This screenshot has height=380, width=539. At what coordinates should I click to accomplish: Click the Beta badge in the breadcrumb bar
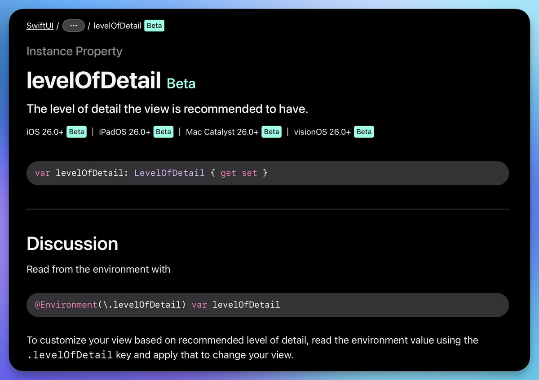tap(154, 26)
